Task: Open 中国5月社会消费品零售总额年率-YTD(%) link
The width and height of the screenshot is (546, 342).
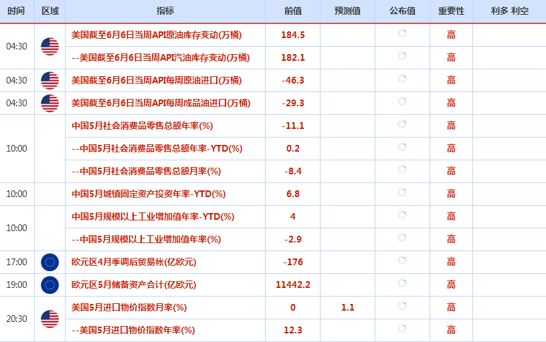Action: (x=157, y=148)
